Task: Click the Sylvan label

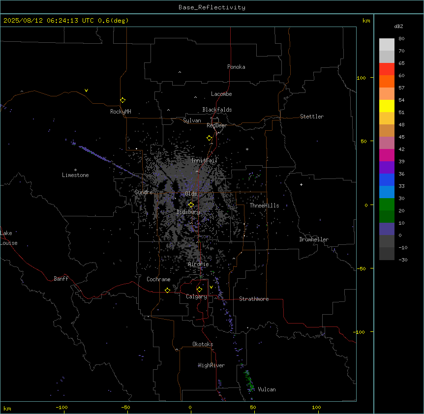Action: [x=192, y=120]
